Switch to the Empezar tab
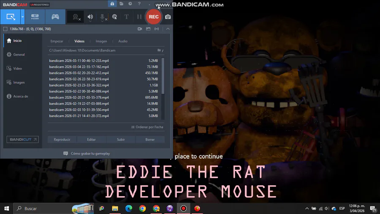The height and width of the screenshot is (214, 380). tap(57, 41)
